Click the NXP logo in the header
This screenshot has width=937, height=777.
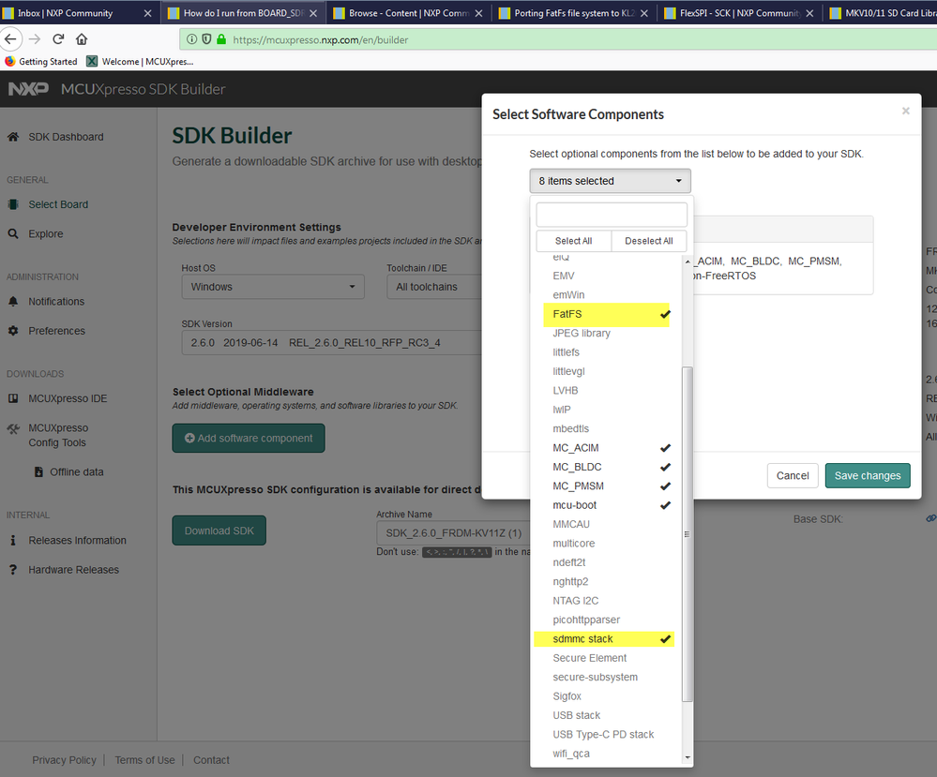[x=28, y=89]
